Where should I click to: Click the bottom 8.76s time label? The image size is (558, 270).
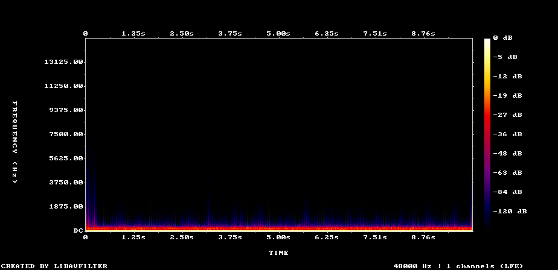(423, 237)
